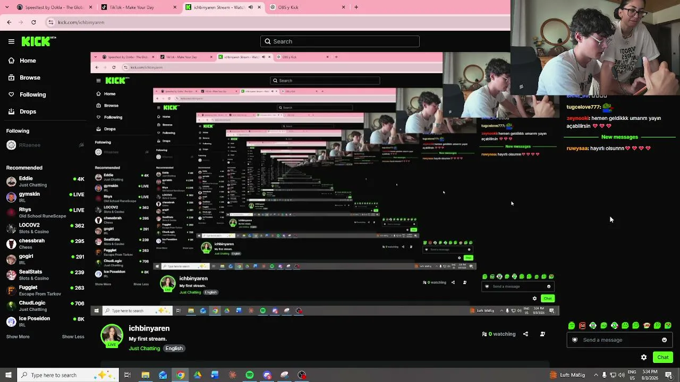Expand recommended list with Show More
This screenshot has height=382, width=680.
(x=18, y=337)
